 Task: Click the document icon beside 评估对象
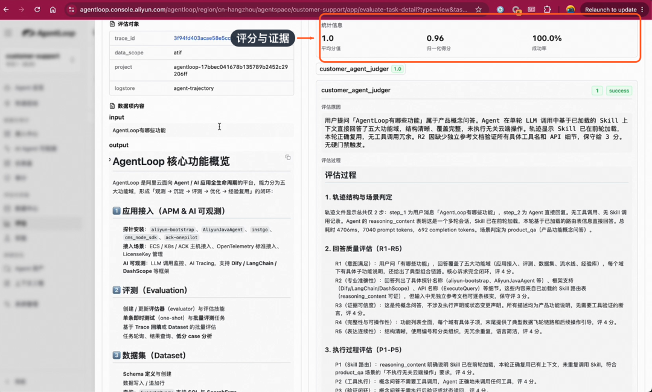pyautogui.click(x=112, y=24)
